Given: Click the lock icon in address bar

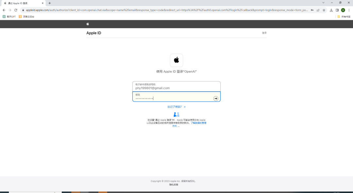Looking at the screenshot, I should coord(23,10).
